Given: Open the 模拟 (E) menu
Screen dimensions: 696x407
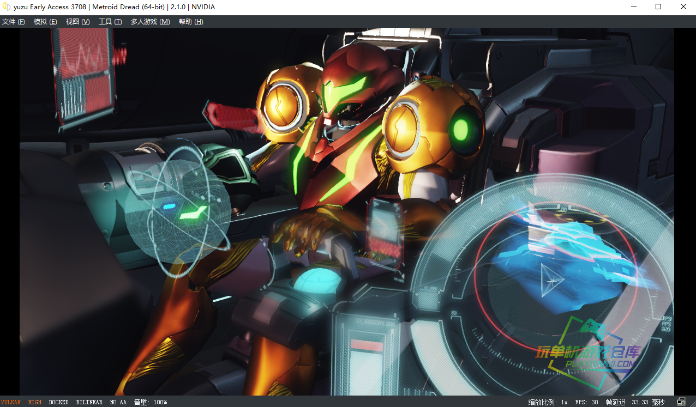Looking at the screenshot, I should click(x=45, y=22).
